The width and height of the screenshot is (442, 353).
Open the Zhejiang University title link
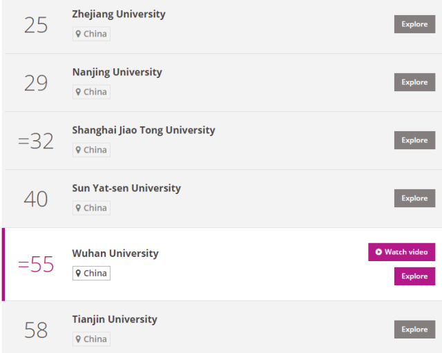119,14
